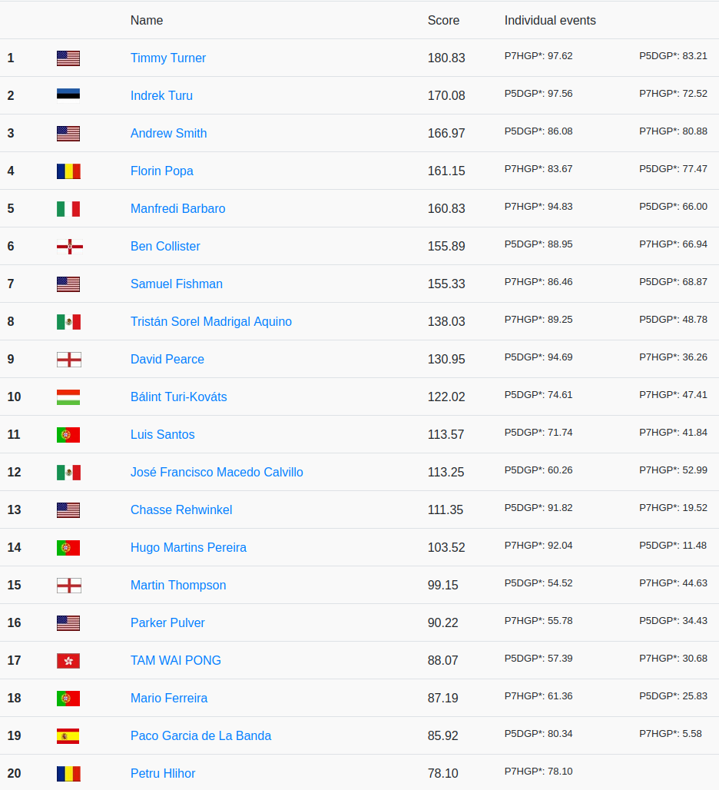Click the Spanish flag beside Paco Garcia
This screenshot has height=790, width=719.
tap(68, 735)
